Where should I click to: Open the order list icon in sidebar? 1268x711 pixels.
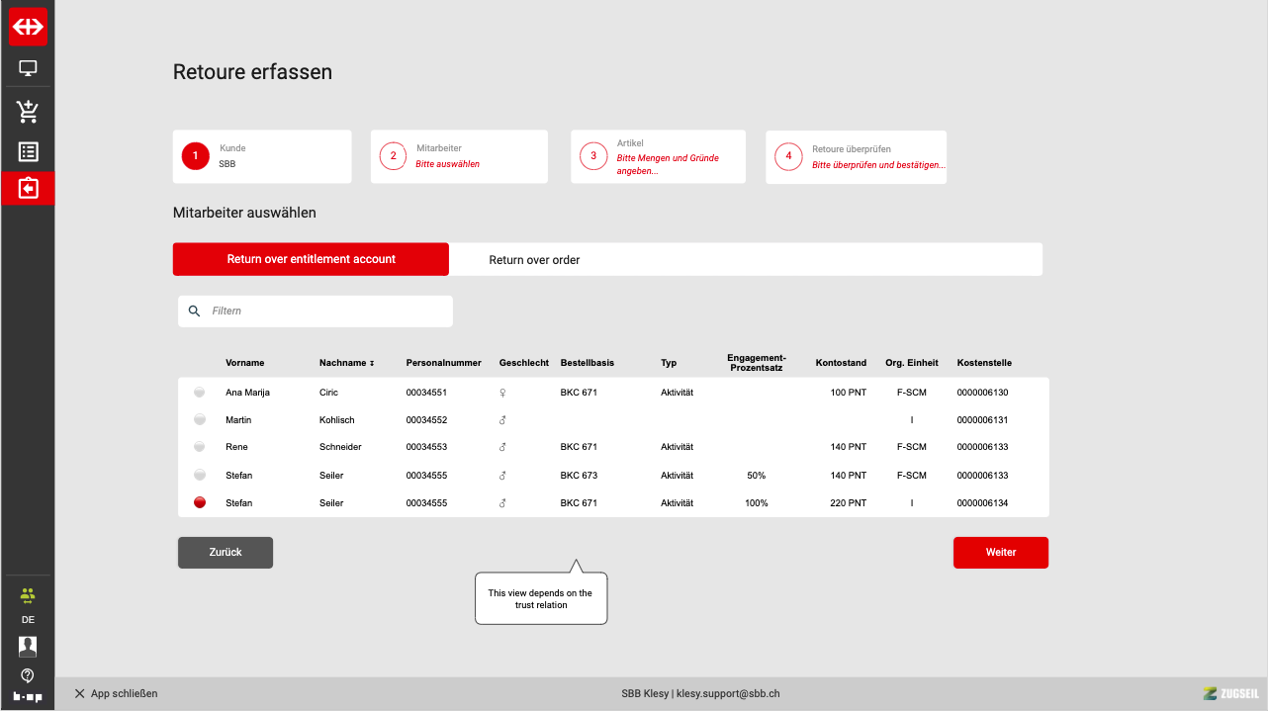[28, 151]
